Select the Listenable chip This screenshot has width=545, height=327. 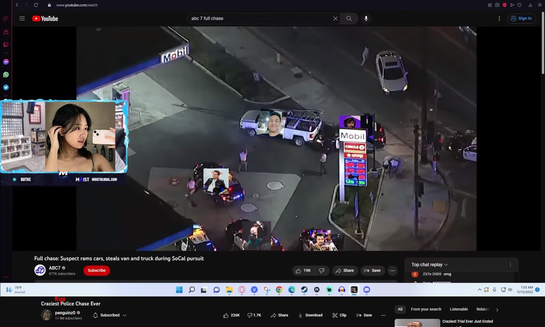[x=459, y=309]
